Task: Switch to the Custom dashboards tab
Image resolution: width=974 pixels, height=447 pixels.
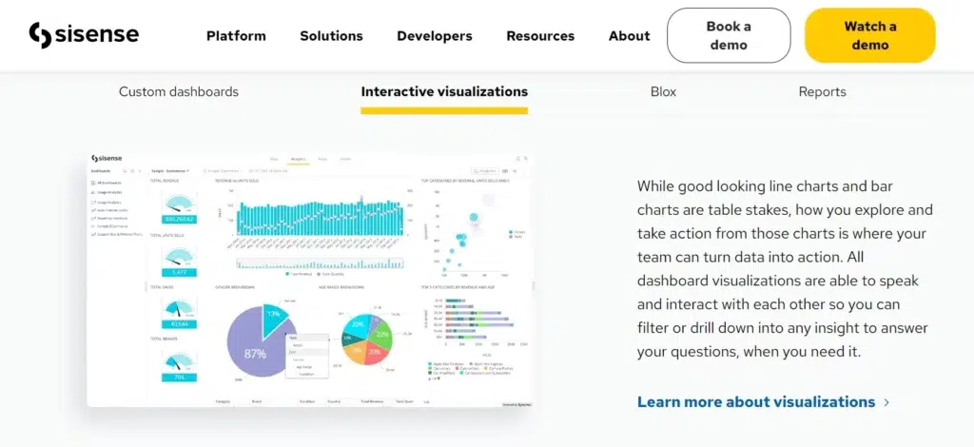Action: (178, 92)
